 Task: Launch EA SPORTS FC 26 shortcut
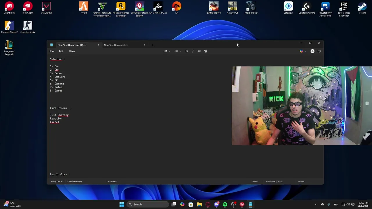pos(158,8)
